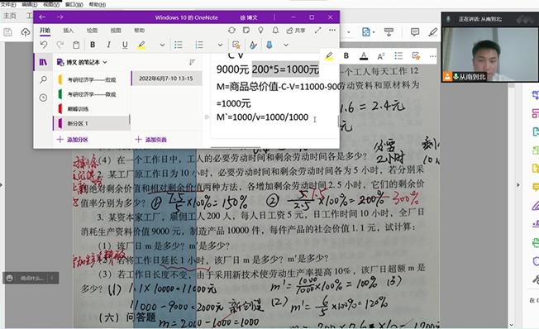Switch to the 绘图 tab
539x329 pixels.
tap(92, 31)
